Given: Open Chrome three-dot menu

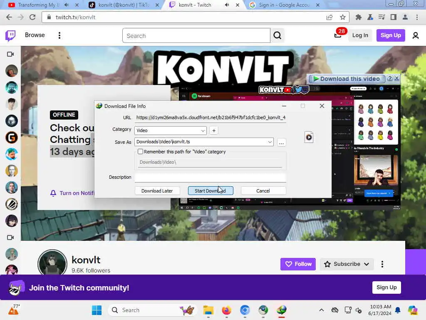Looking at the screenshot, I should pyautogui.click(x=417, y=17).
